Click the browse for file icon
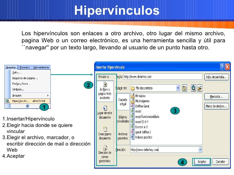234x175 pixels. coord(200,88)
